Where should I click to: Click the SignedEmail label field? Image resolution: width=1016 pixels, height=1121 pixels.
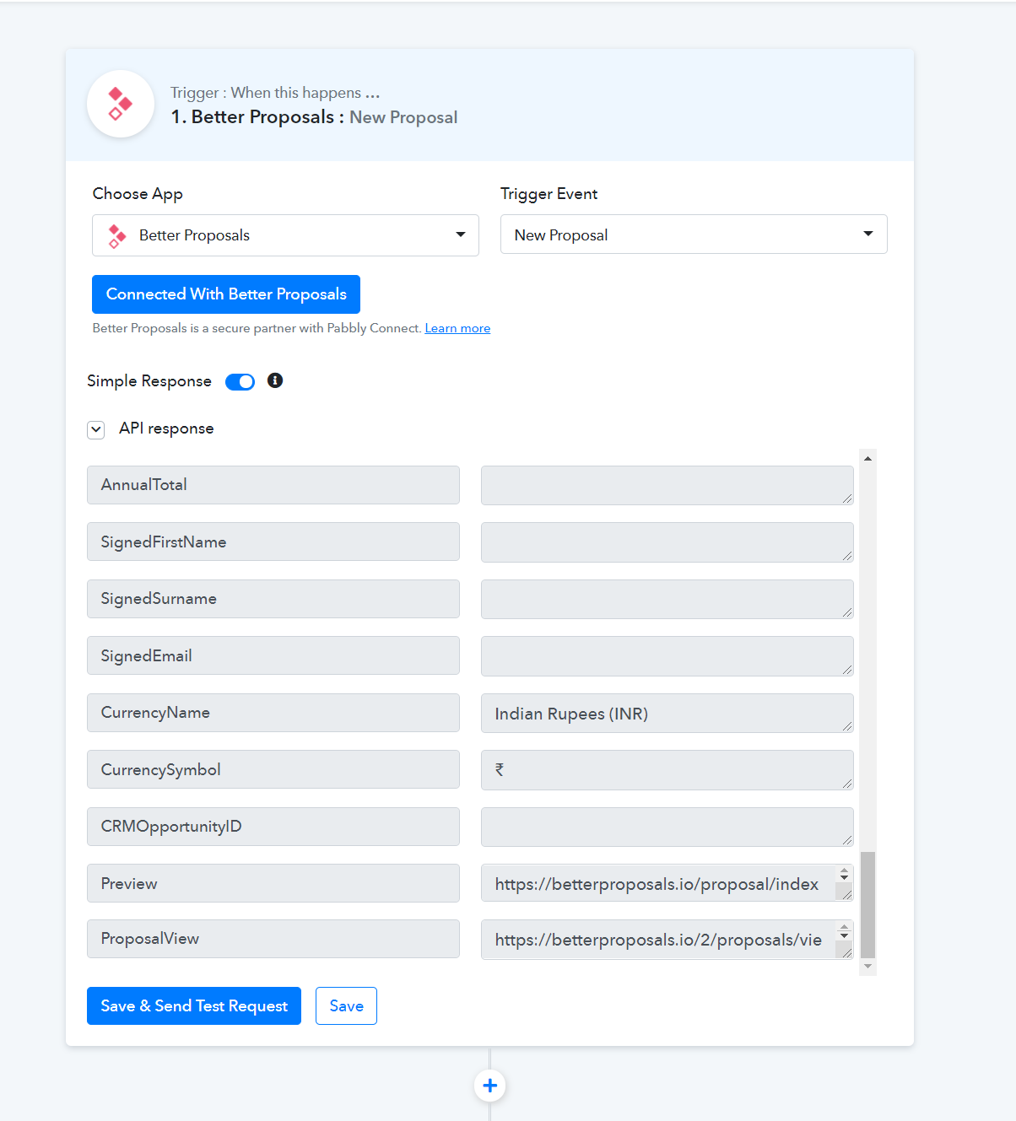(273, 655)
